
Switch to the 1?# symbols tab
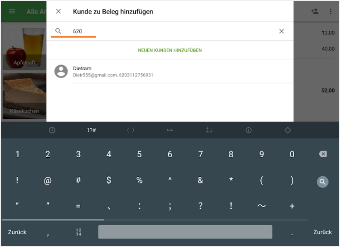(x=92, y=130)
